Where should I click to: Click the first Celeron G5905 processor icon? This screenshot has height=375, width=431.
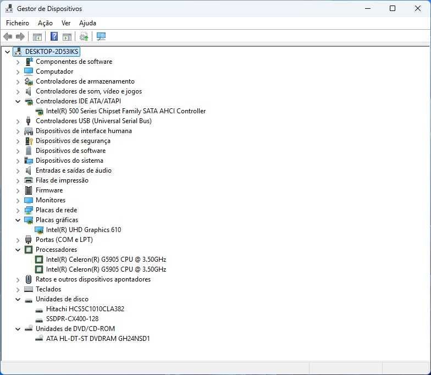[39, 260]
